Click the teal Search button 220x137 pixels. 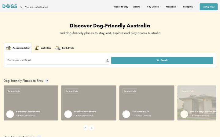(162, 60)
